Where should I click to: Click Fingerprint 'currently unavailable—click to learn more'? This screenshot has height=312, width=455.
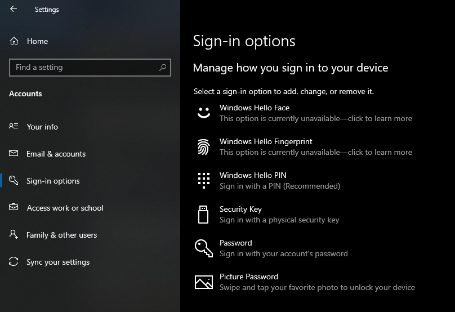316,152
